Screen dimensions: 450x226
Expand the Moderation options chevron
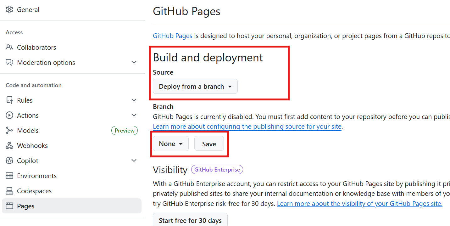134,63
